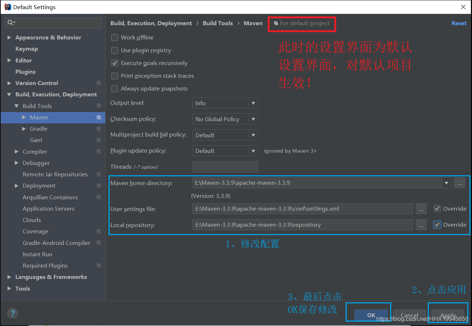Click Reset link at top right
This screenshot has height=326, width=472.
click(x=459, y=23)
